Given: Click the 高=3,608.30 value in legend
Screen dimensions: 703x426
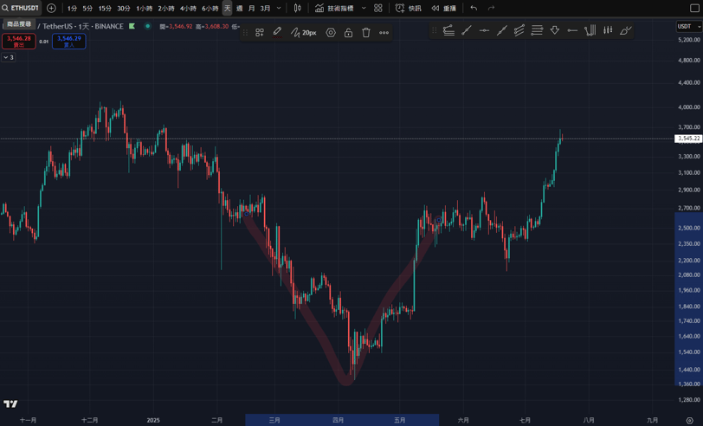Looking at the screenshot, I should [x=212, y=27].
